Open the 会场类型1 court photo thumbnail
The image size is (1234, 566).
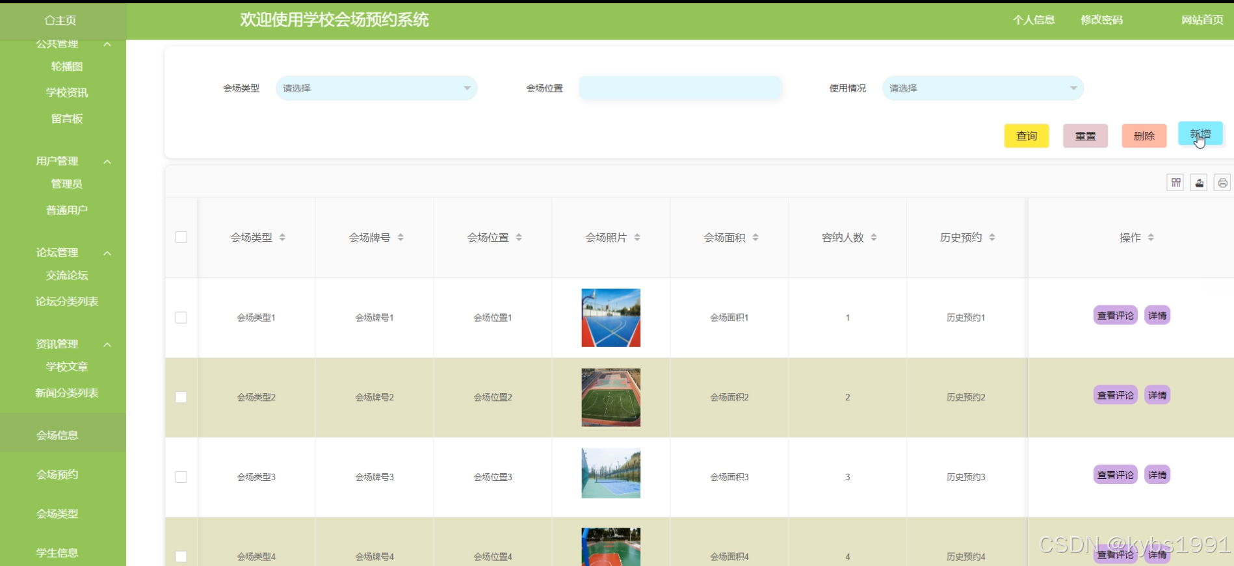coord(610,318)
